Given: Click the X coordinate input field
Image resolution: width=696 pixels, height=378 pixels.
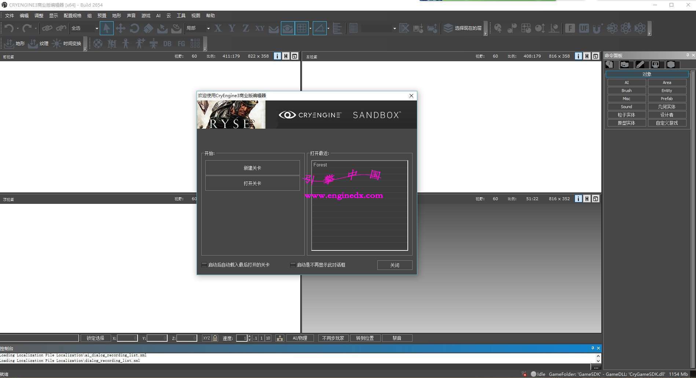Looking at the screenshot, I should point(127,338).
